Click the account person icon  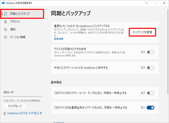[5, 22]
